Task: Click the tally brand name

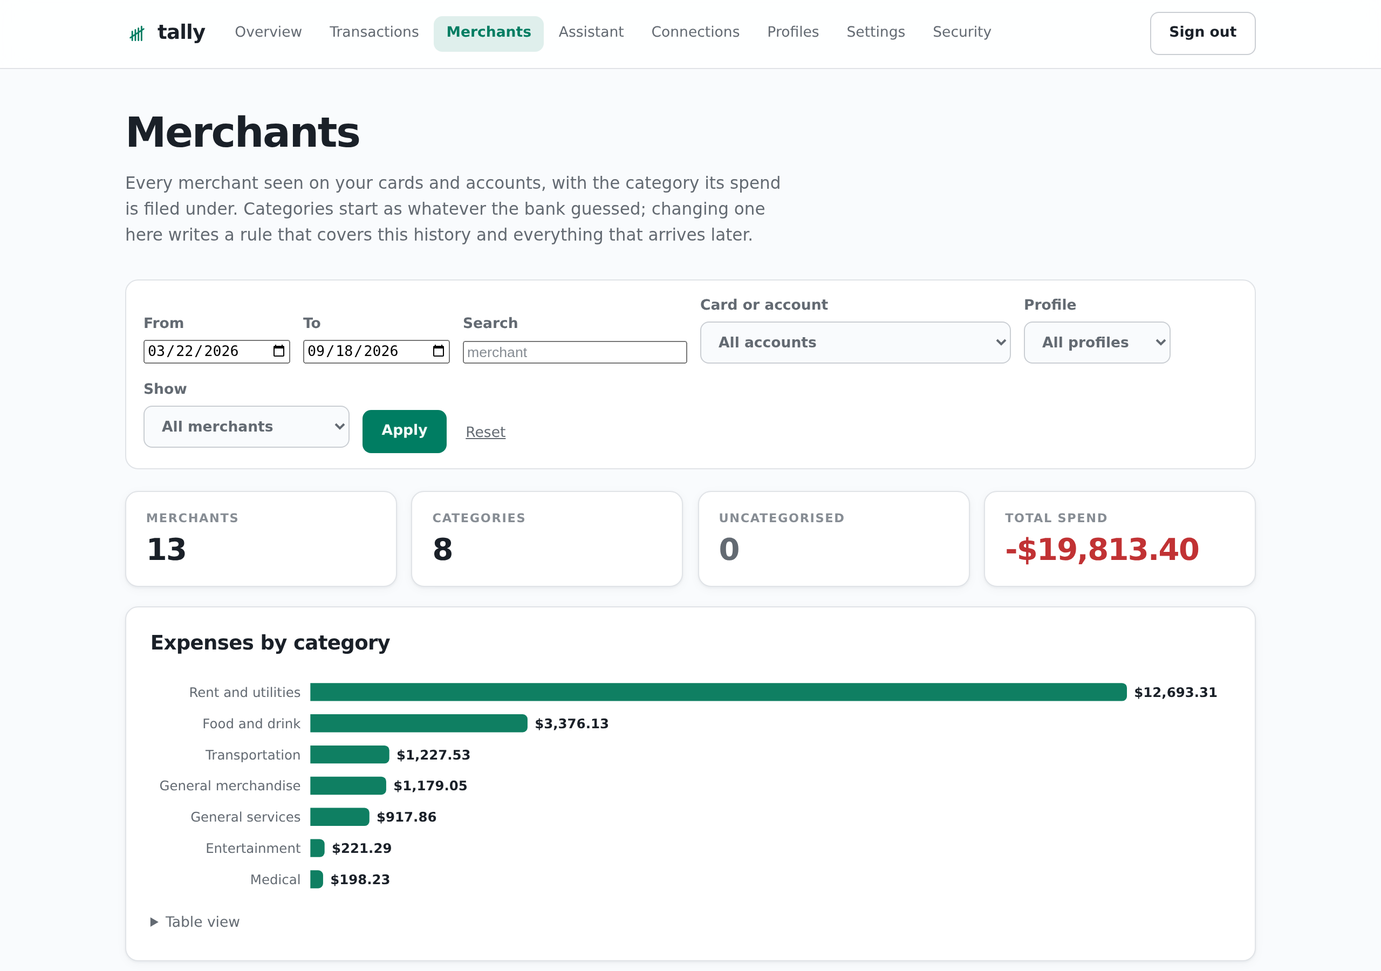Action: [181, 32]
